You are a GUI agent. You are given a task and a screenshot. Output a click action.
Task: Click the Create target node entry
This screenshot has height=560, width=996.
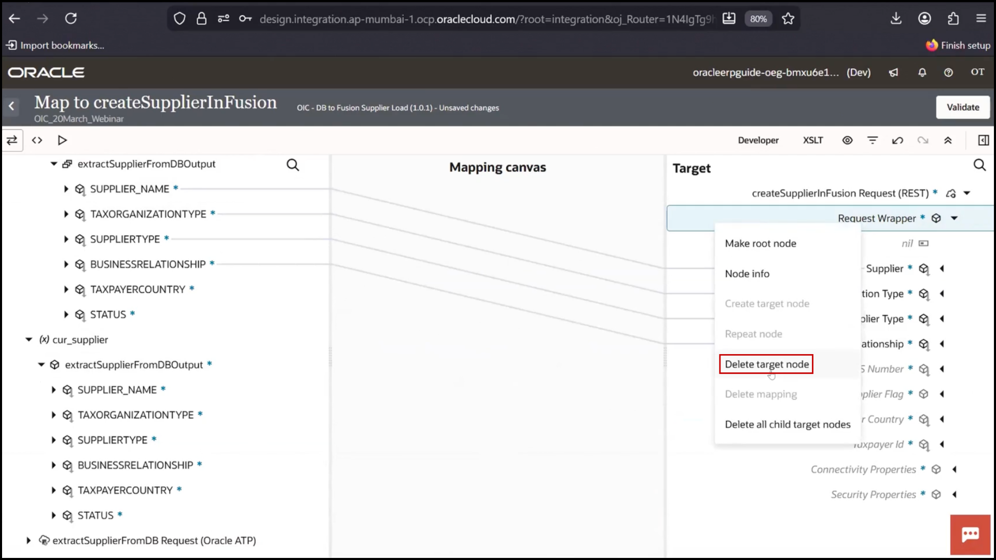click(x=767, y=304)
